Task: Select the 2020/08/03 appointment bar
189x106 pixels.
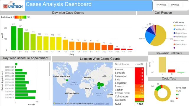Action: (x=25, y=97)
